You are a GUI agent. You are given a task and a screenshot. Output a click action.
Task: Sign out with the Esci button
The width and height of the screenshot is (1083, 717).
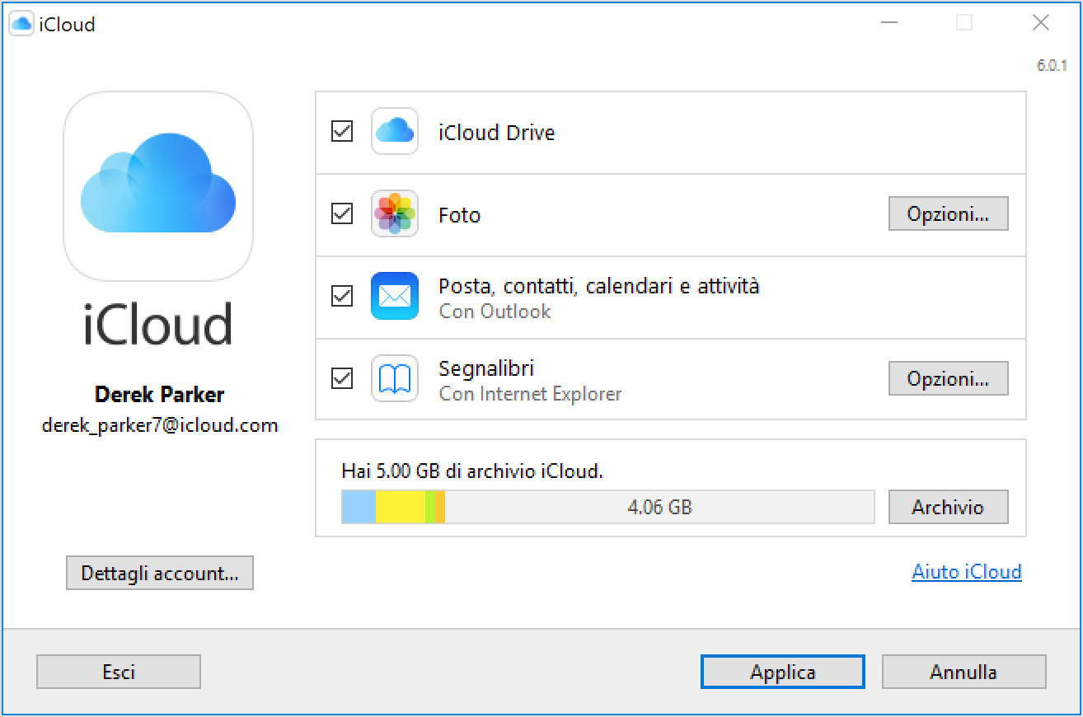tap(119, 672)
